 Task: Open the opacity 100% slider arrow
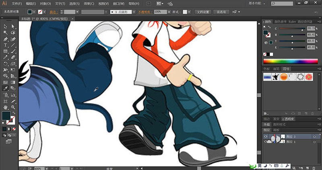[x=169, y=12]
